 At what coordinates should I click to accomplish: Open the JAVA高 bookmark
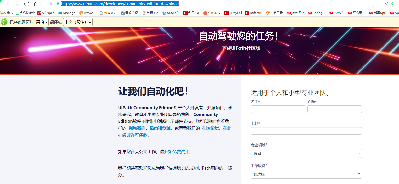336,13
